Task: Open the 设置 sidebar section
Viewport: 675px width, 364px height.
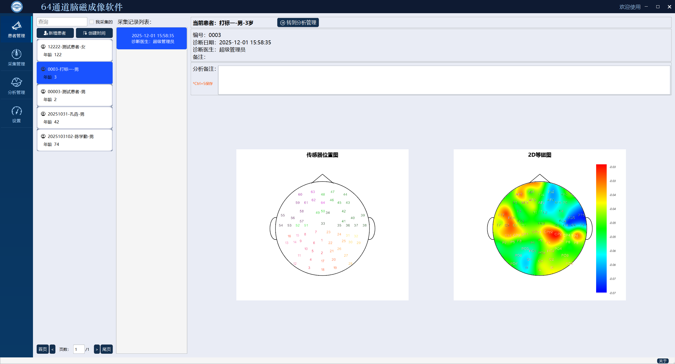Action: (x=16, y=114)
